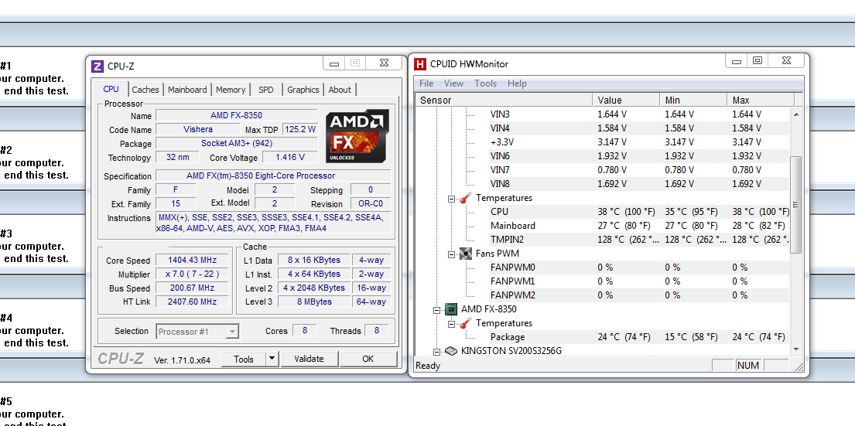Click the Cores count field
855x426 pixels.
pyautogui.click(x=305, y=331)
